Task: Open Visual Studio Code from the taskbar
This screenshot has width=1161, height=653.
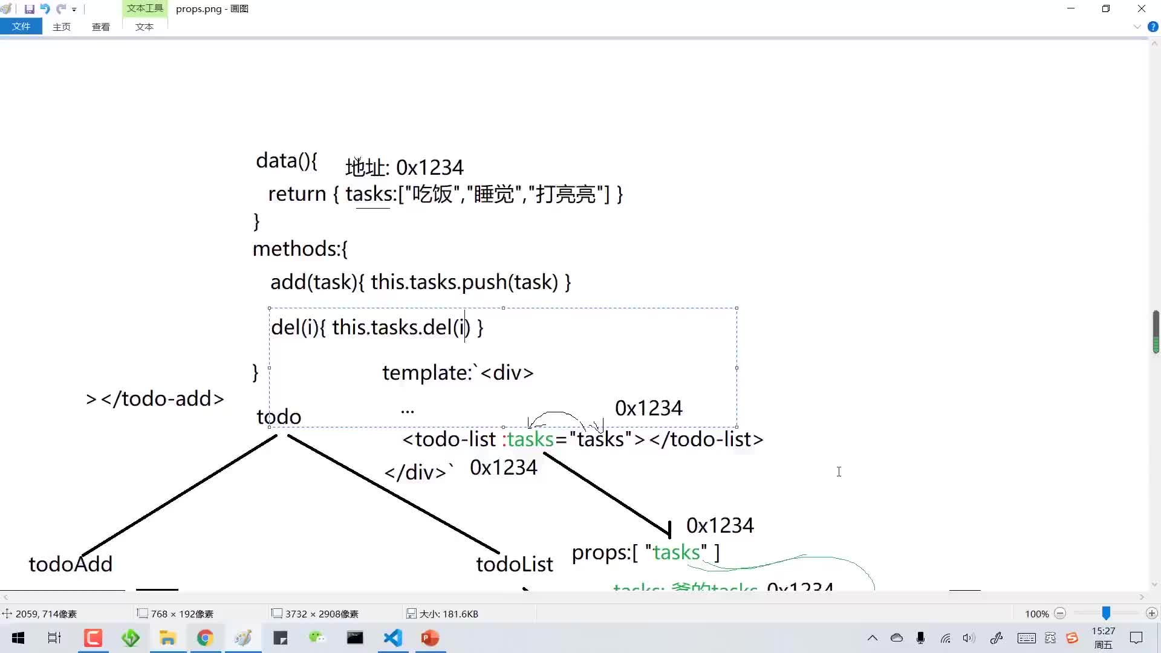Action: pyautogui.click(x=393, y=638)
